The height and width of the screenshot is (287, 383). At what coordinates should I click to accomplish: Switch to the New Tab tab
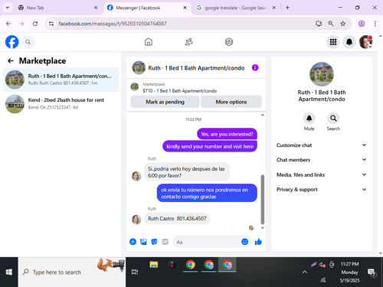tap(58, 8)
